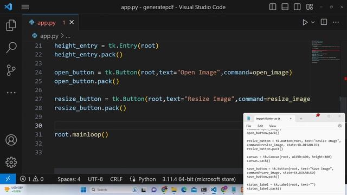Open the Mail app from the taskbar
The image size is (347, 195).
[194, 190]
